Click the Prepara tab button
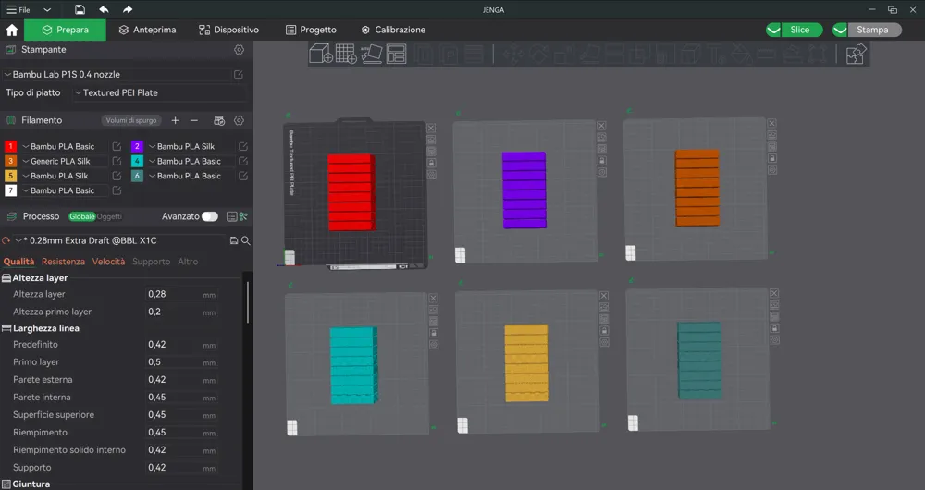 coord(65,31)
